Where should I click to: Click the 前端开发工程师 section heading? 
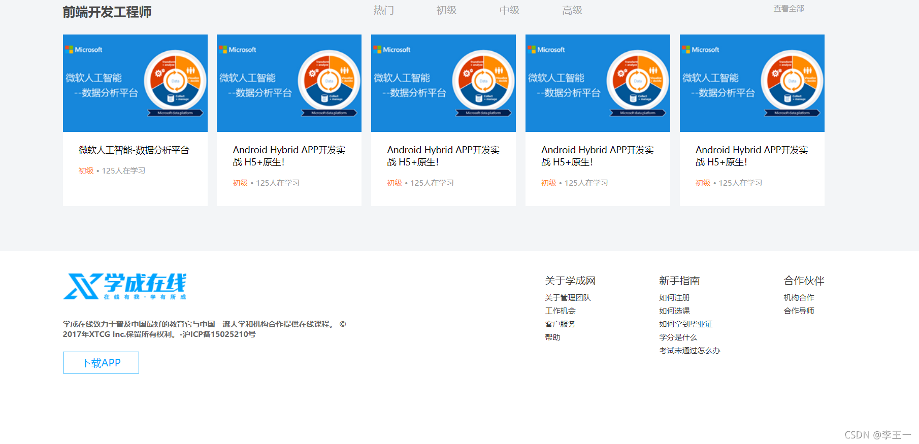click(x=107, y=12)
